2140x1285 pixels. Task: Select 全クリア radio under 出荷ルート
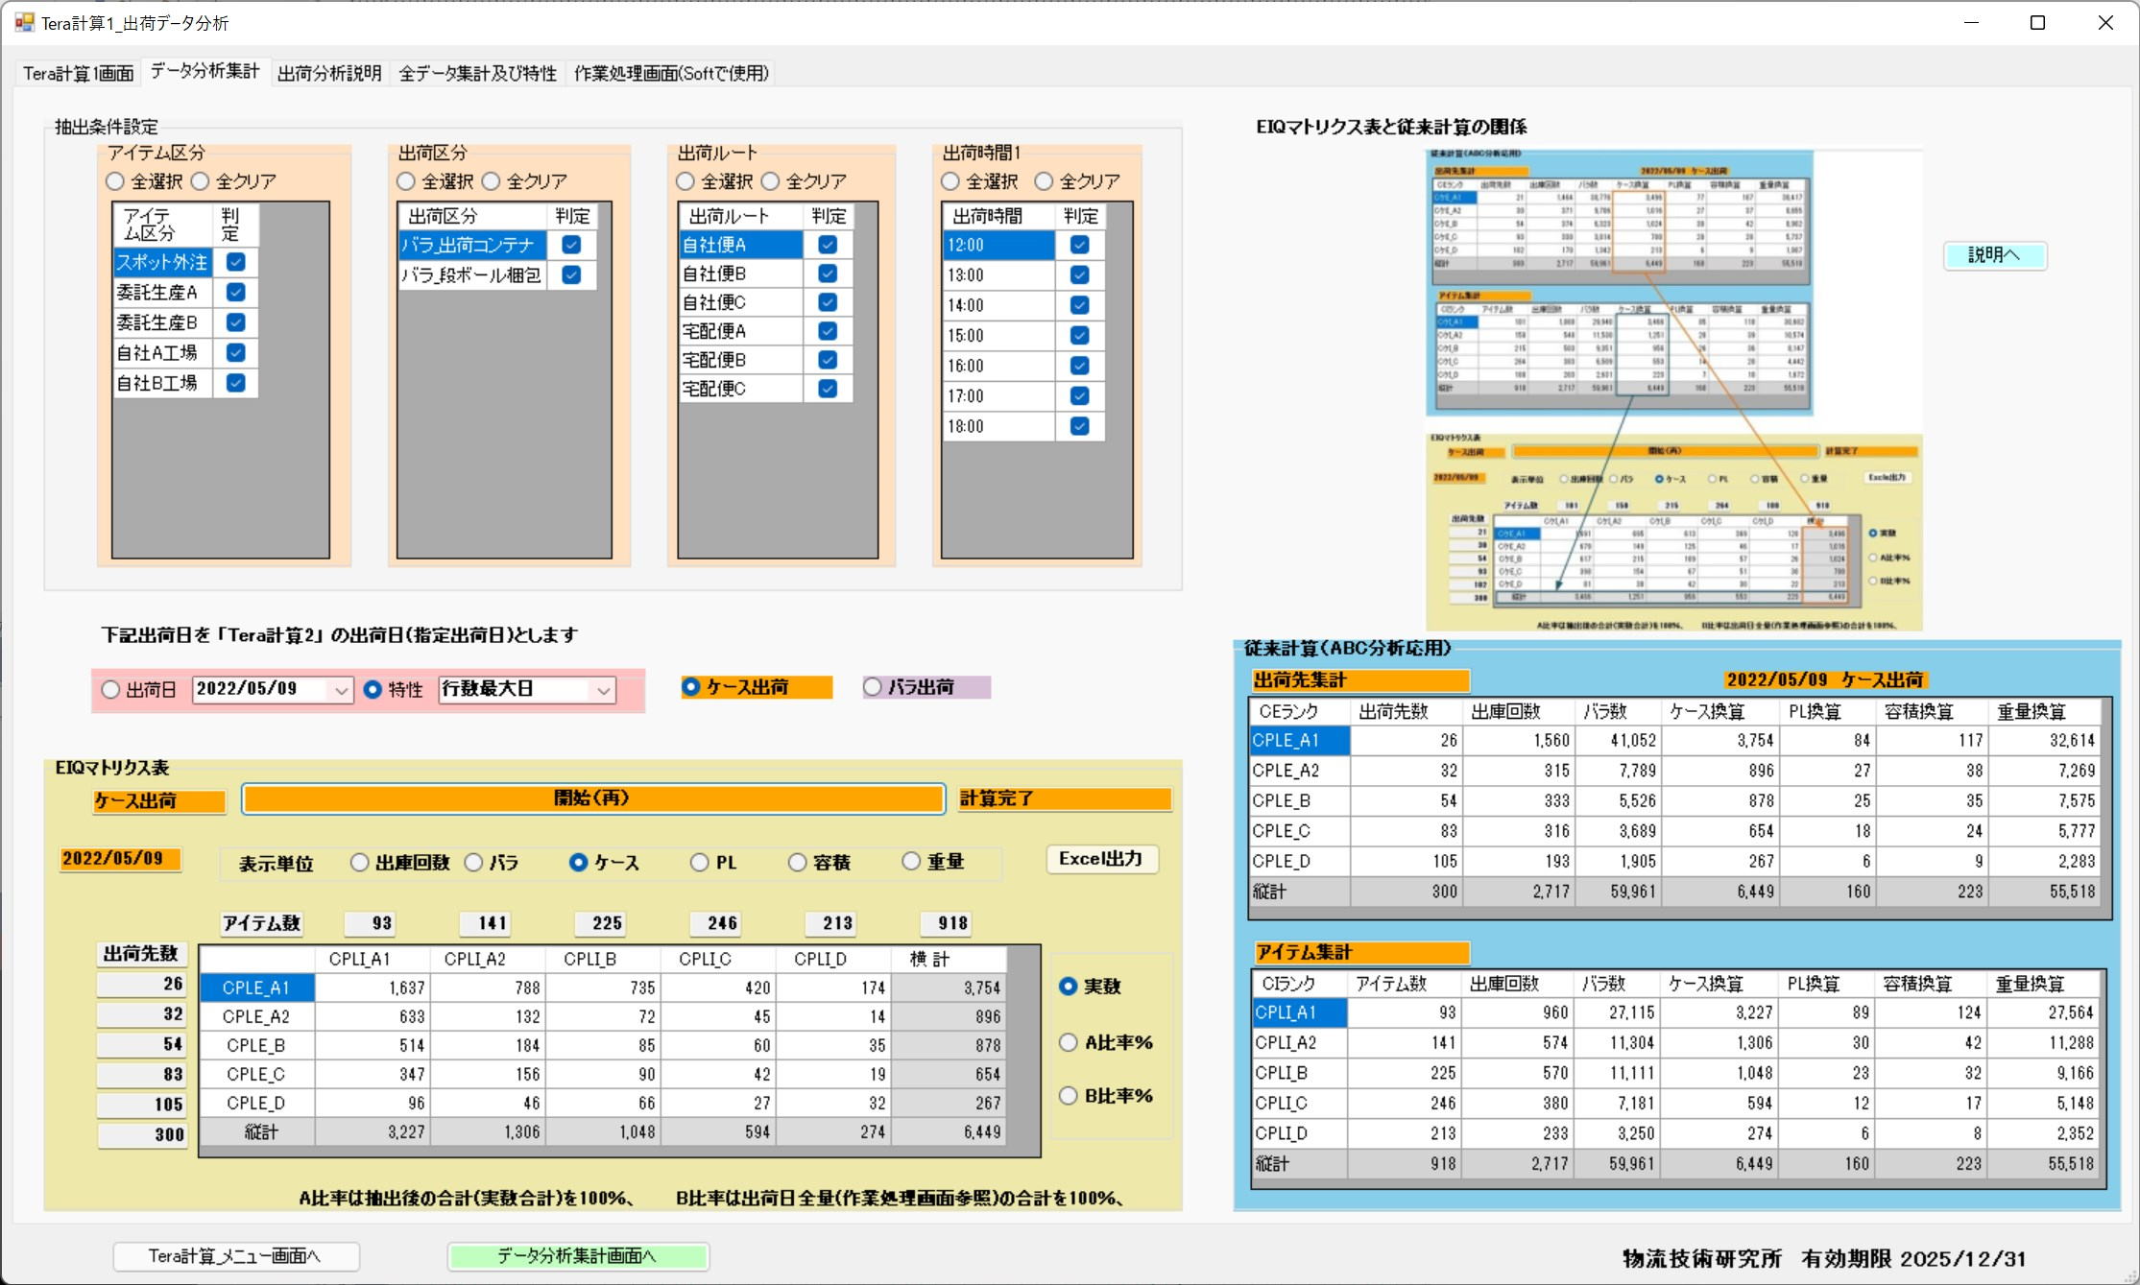(x=771, y=181)
